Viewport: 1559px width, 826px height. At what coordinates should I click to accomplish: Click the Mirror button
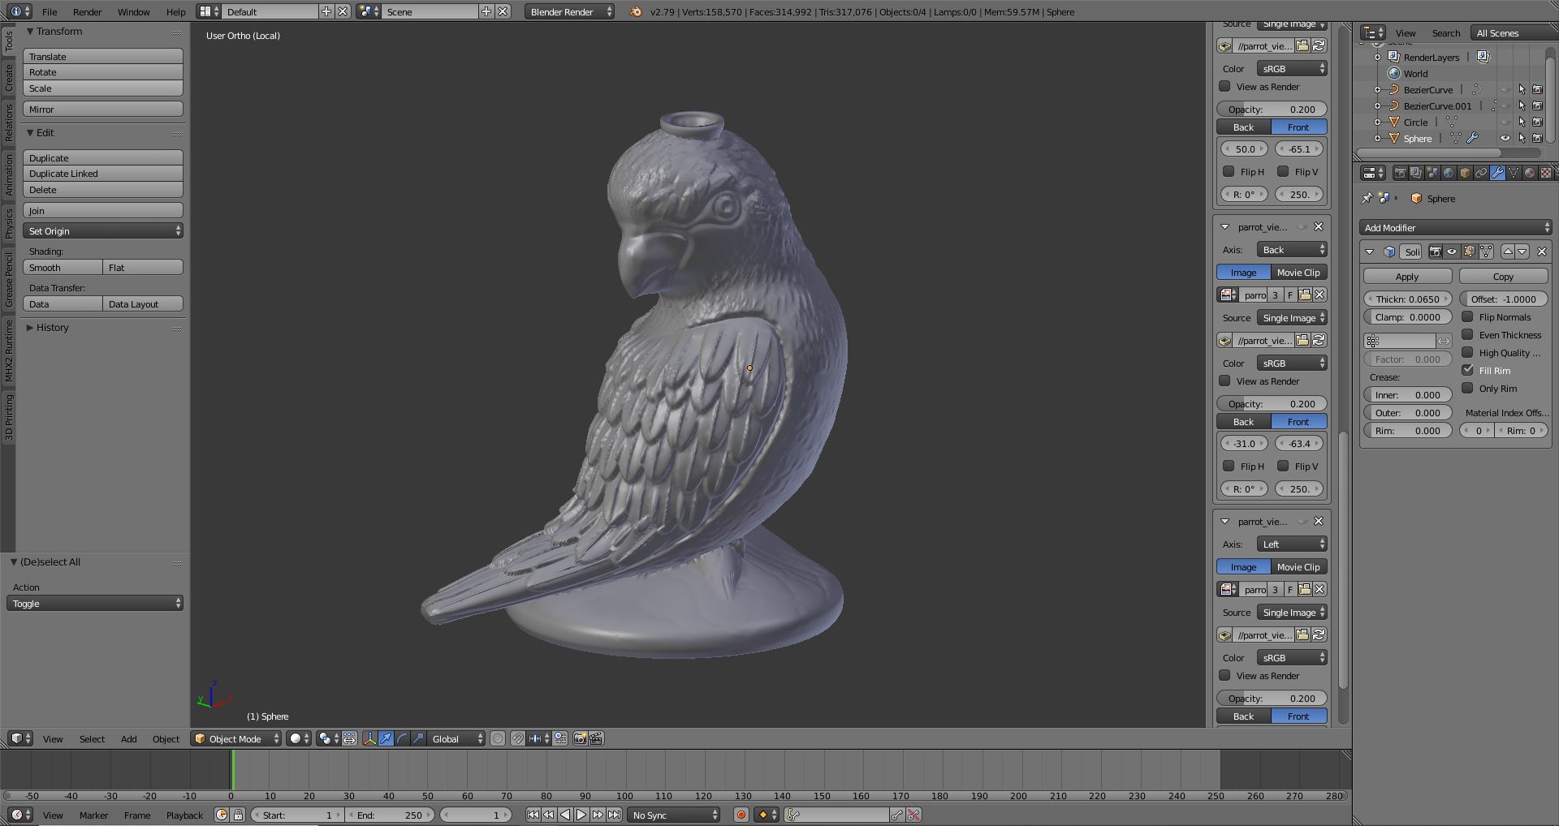click(103, 109)
